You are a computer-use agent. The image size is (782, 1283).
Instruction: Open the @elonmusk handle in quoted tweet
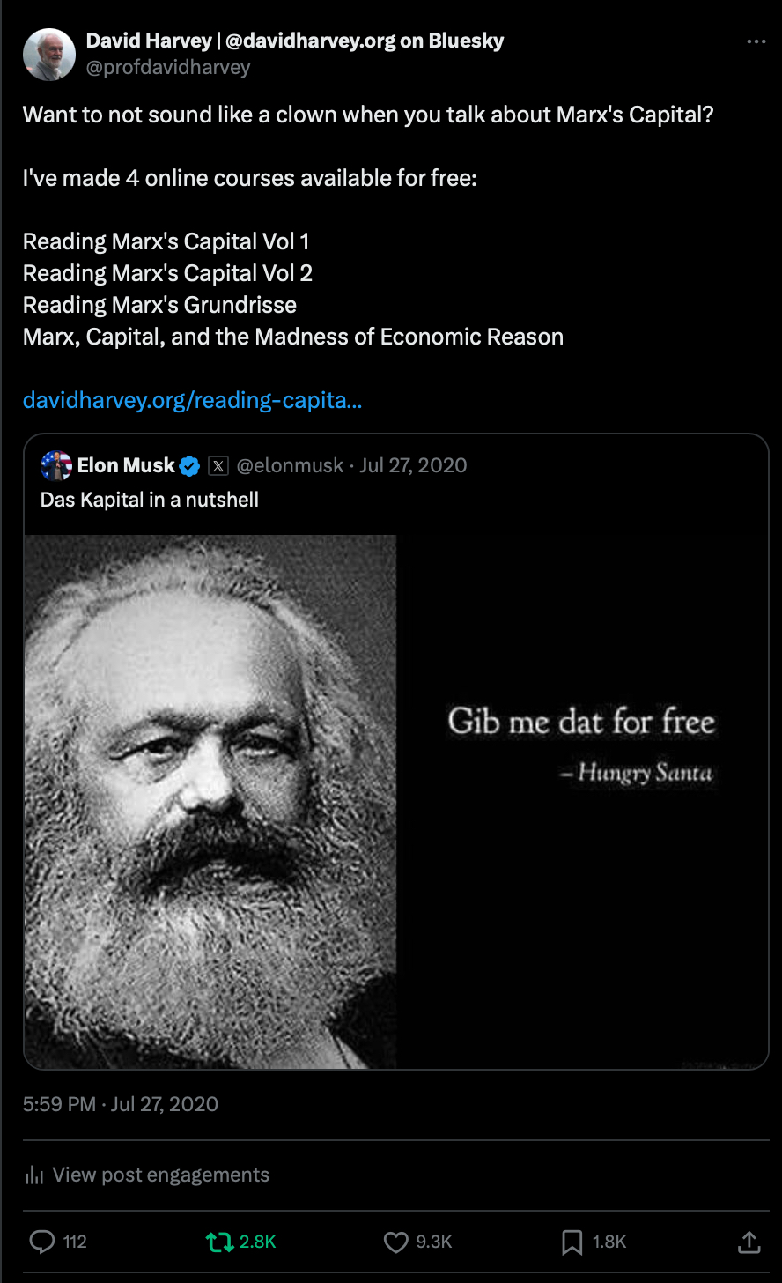point(291,465)
